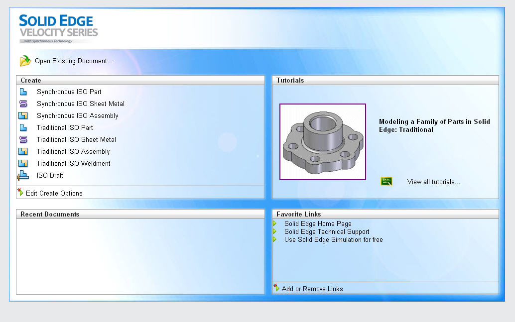Open Edit Create Options
Image resolution: width=515 pixels, height=322 pixels.
pyautogui.click(x=54, y=193)
